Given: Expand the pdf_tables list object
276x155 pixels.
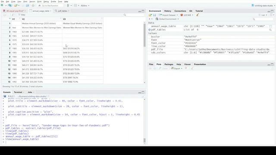Looking at the screenshot, I should pyautogui.click(x=150, y=30).
